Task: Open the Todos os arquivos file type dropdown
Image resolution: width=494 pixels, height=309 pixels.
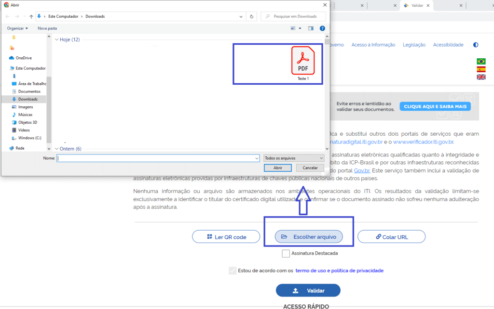Action: [294, 158]
